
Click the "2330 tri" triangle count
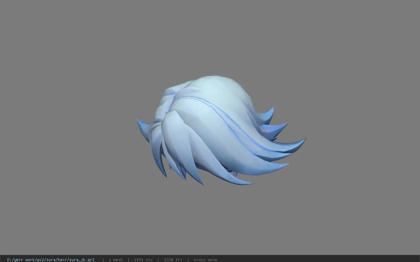tap(173, 260)
